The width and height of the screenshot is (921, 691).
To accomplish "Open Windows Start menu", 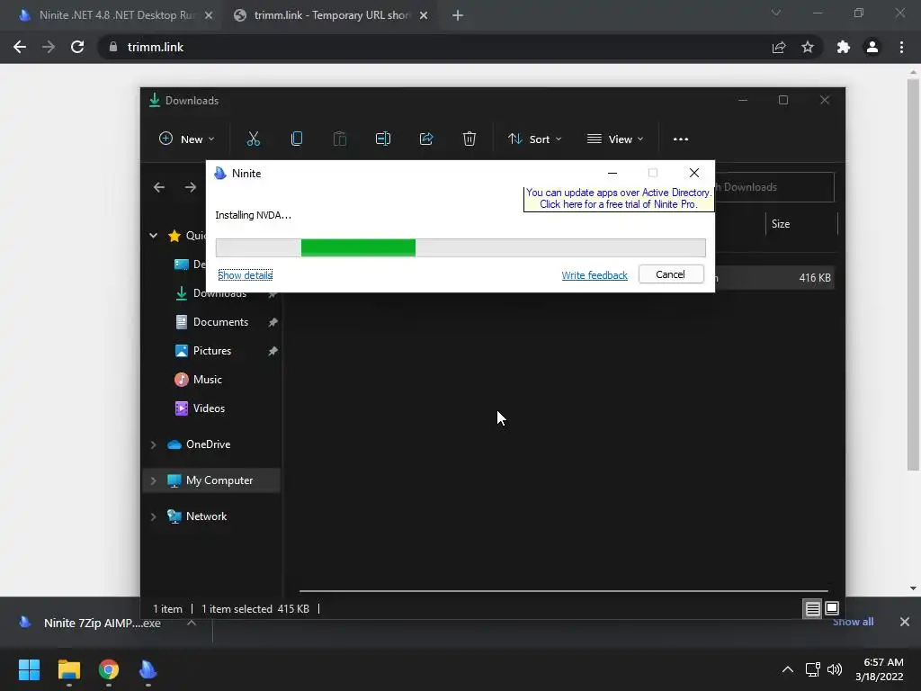I will point(29,669).
